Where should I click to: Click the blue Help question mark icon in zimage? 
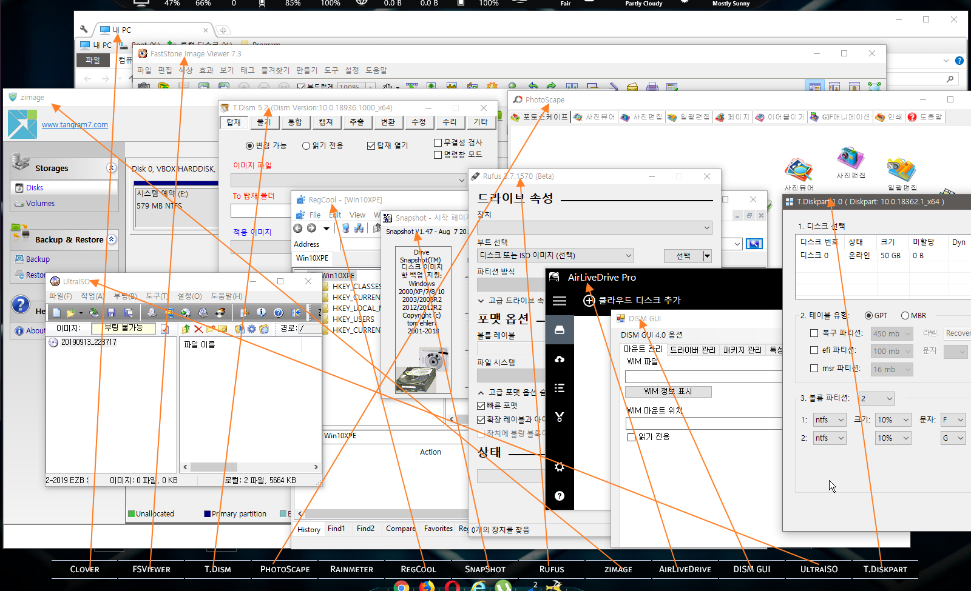click(21, 304)
